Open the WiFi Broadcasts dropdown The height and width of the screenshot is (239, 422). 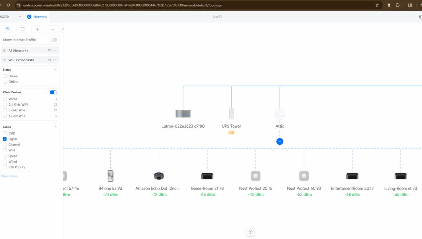click(30, 60)
